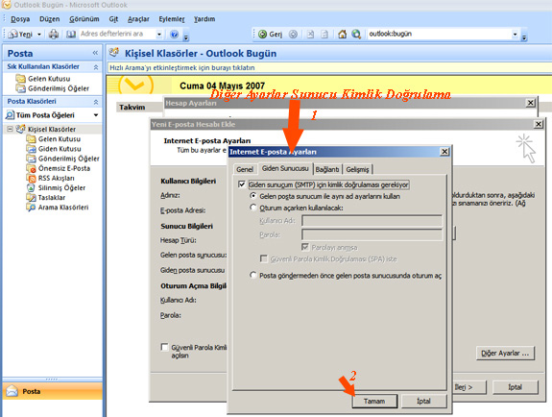
Task: Close the Internet E-posta Ayarları dialog
Action: click(444, 152)
